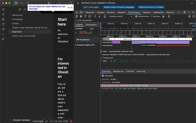Open command palette terminal ribbon icon

[3, 34]
